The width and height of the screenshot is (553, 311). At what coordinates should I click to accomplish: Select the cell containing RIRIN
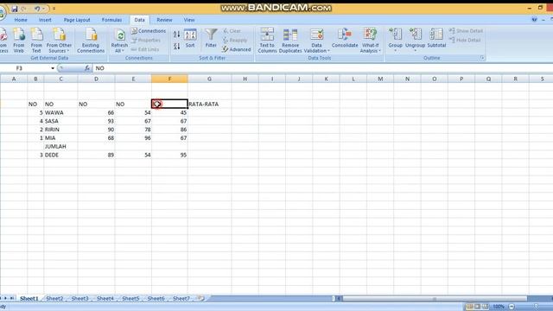coord(60,130)
